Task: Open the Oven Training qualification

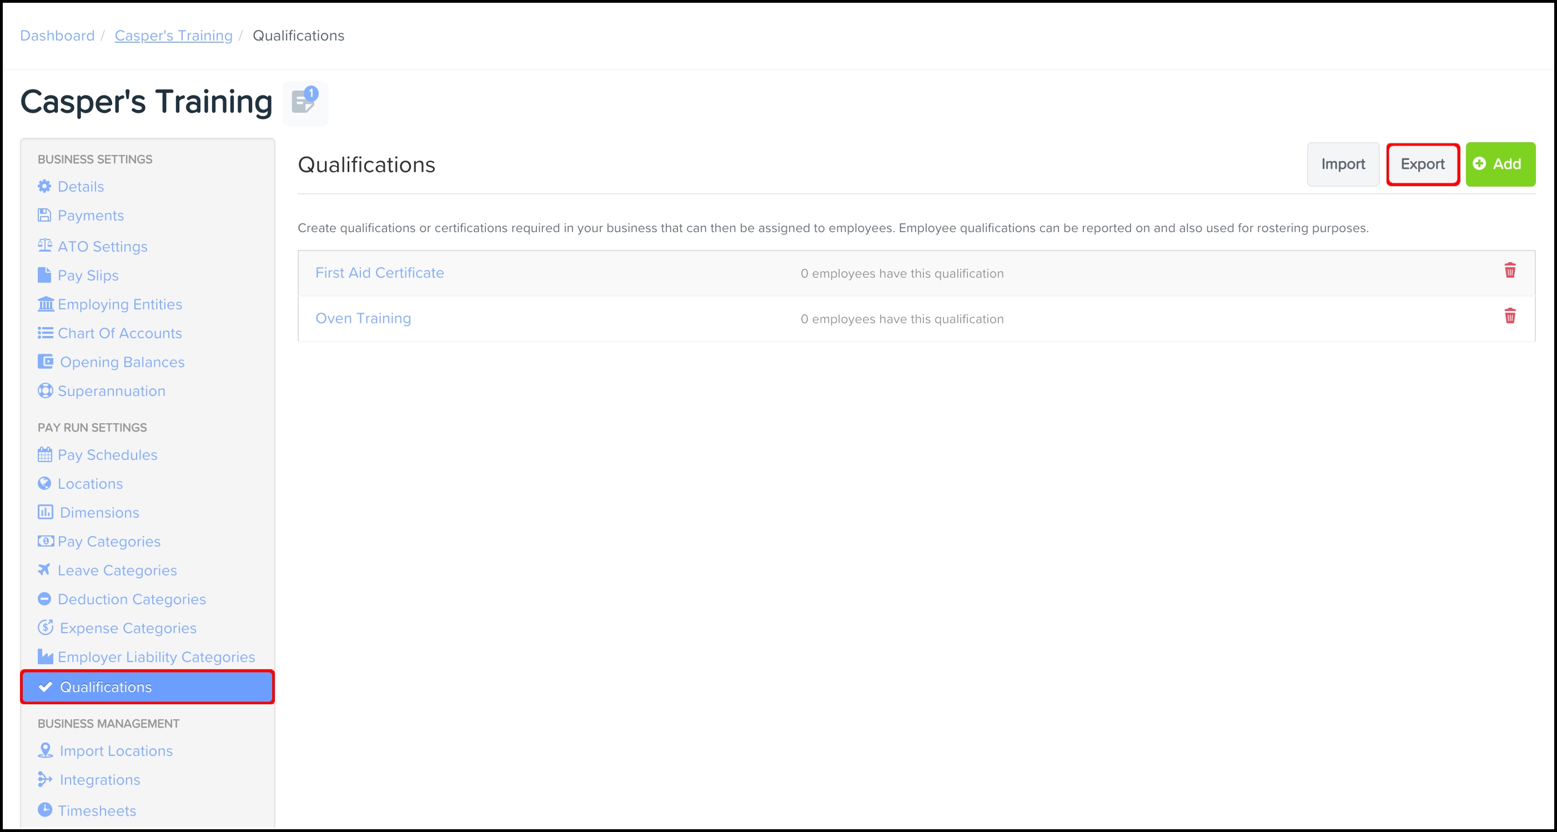Action: (363, 318)
